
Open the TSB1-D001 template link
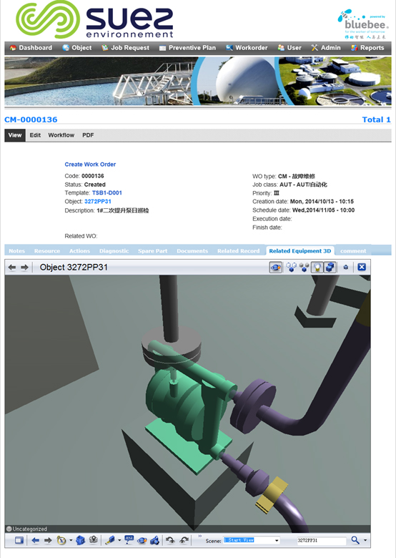pyautogui.click(x=107, y=193)
